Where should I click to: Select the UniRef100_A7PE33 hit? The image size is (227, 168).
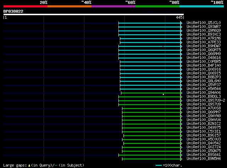point(204,42)
